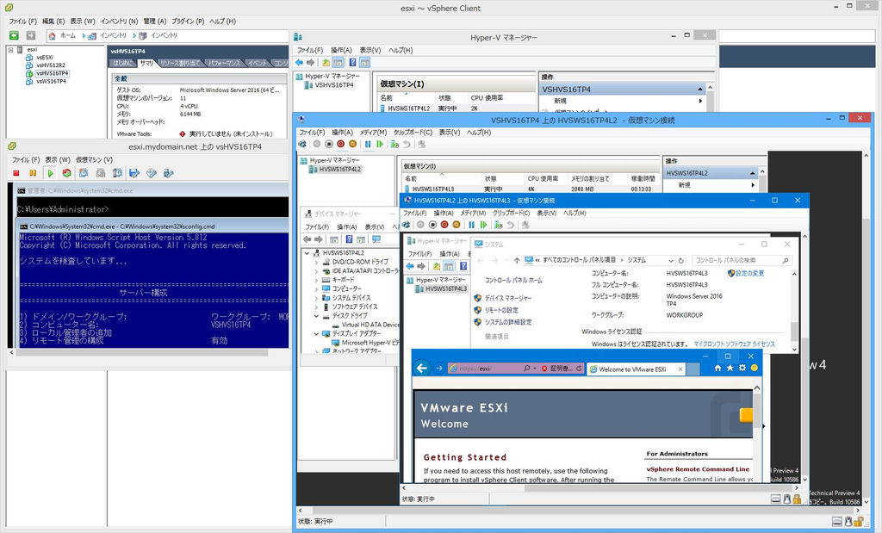Click コントロール パネルの検索 search field
882x533 pixels.
[742, 261]
